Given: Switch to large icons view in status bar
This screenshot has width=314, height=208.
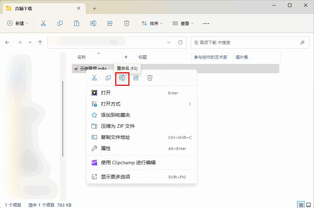Looking at the screenshot, I should click(x=308, y=205).
